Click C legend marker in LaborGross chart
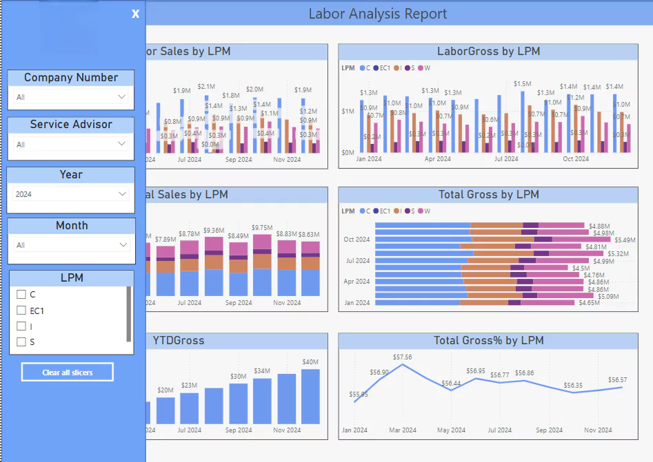Image resolution: width=653 pixels, height=462 pixels. pyautogui.click(x=362, y=67)
